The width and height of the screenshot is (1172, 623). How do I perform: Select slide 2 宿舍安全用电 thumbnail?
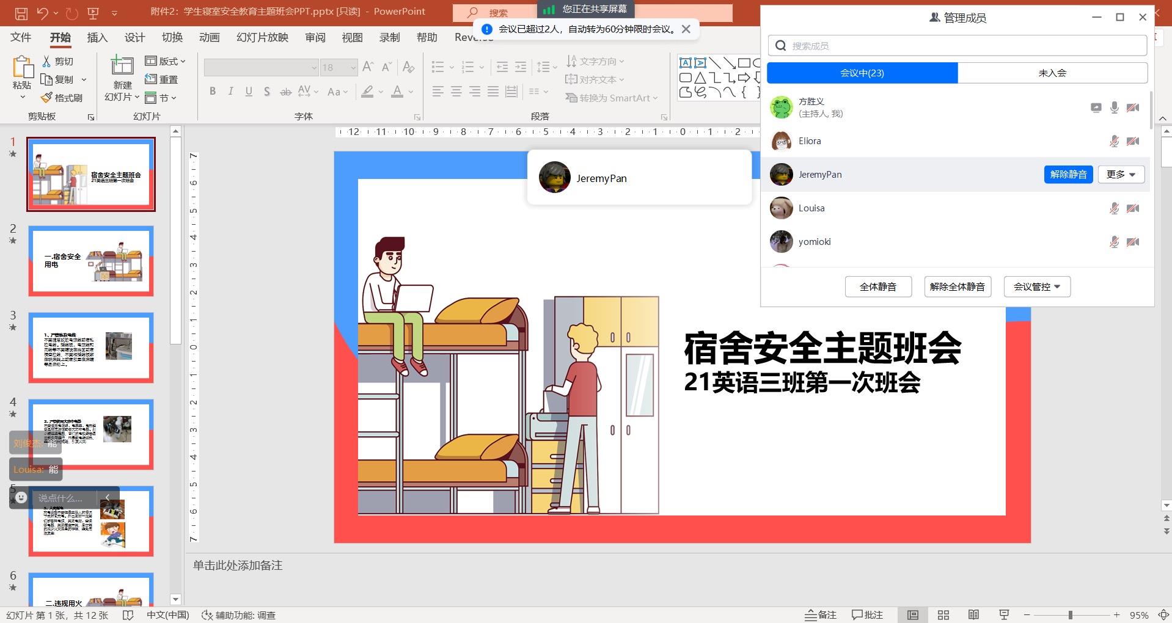(91, 261)
